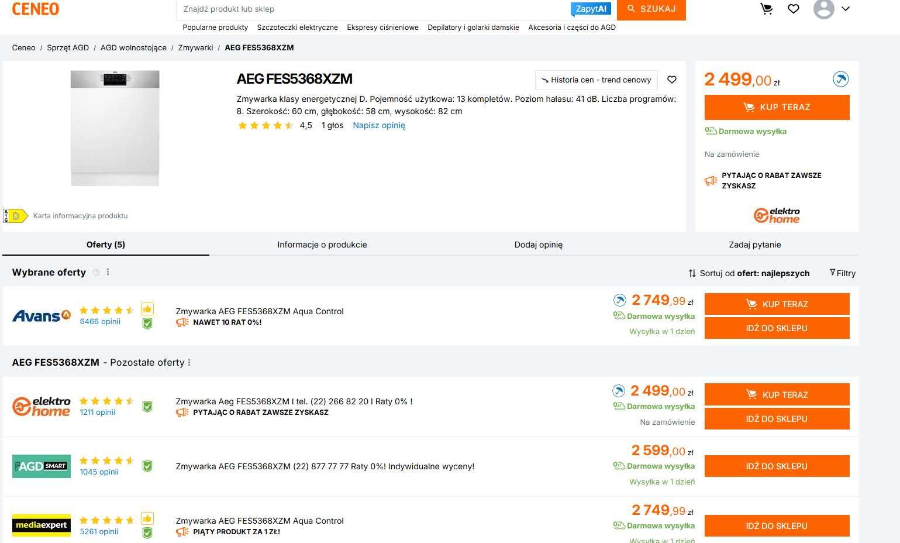
Task: Open Depilatory i golarki damskie link
Action: (x=474, y=28)
